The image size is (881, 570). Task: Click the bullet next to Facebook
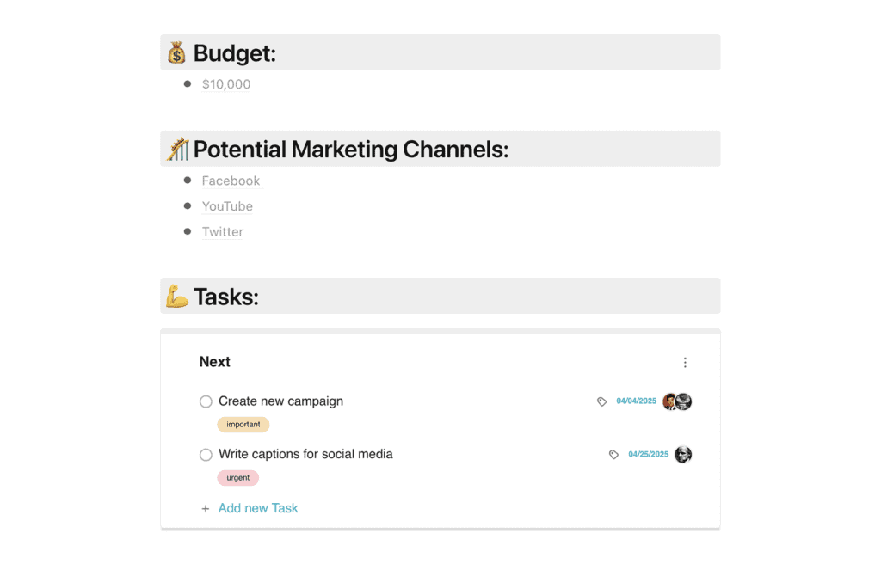coord(188,181)
